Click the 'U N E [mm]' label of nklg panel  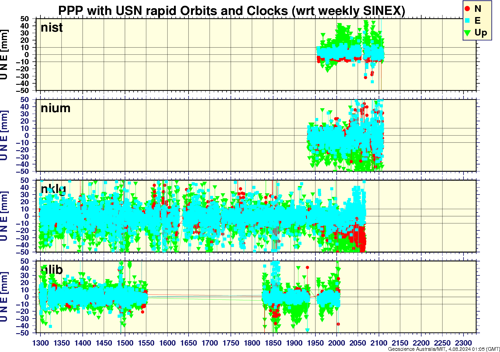[x=4, y=216]
